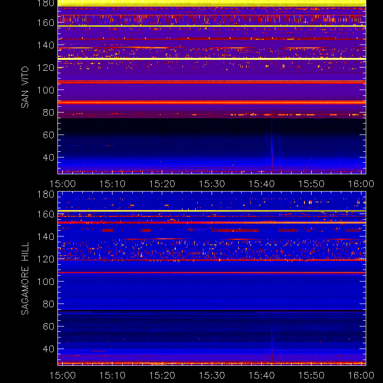Screen dimensions: 383x383
Task: Click 15:20 time label under Sagamore Hill plot
Action: click(162, 375)
